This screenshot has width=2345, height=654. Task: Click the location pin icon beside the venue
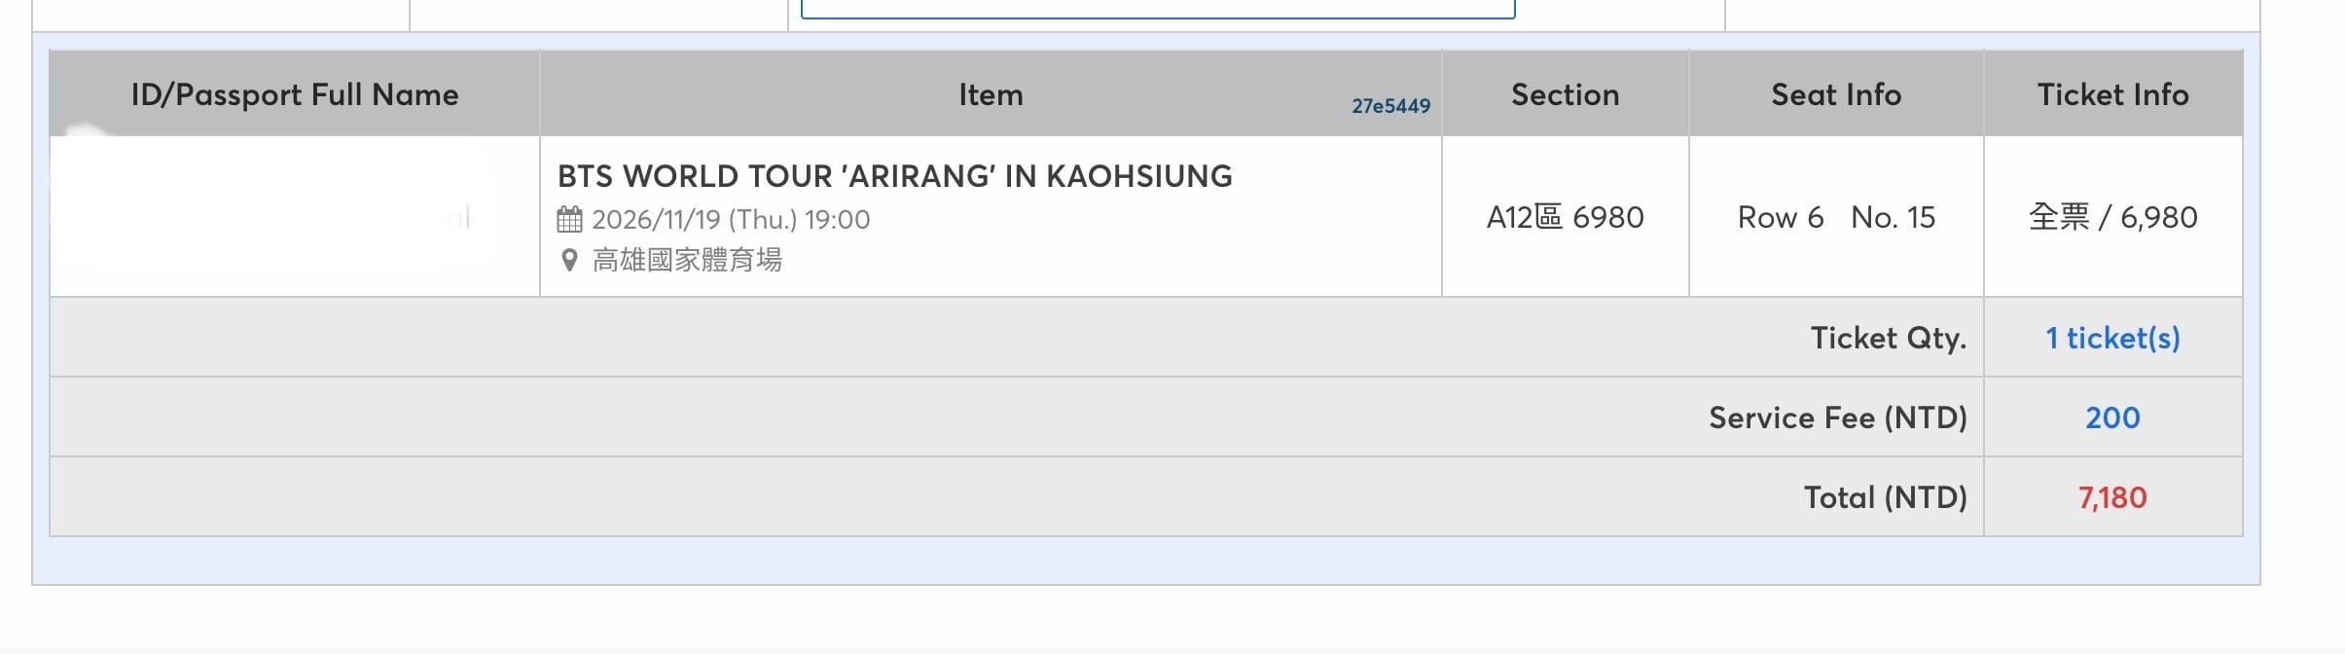[570, 260]
